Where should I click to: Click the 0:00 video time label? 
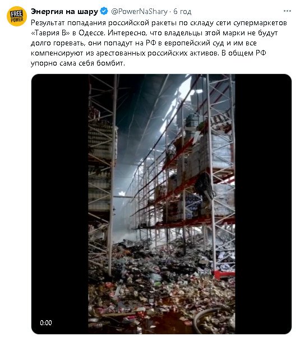click(46, 322)
